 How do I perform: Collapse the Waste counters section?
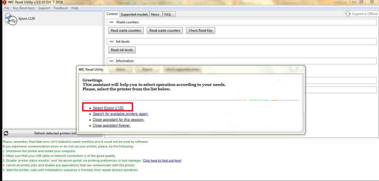point(111,22)
